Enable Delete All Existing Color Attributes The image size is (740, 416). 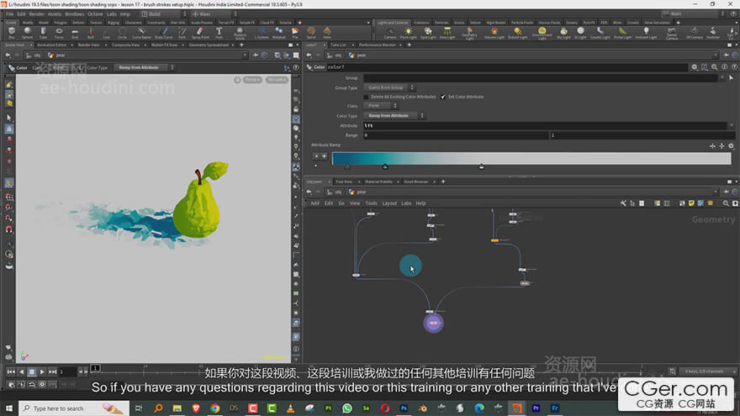pyautogui.click(x=366, y=97)
